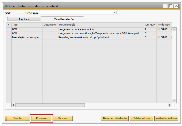Image resolution: width=182 pixels, height=126 pixels.
Task: Click the Documento column header
Action: coord(50,25)
